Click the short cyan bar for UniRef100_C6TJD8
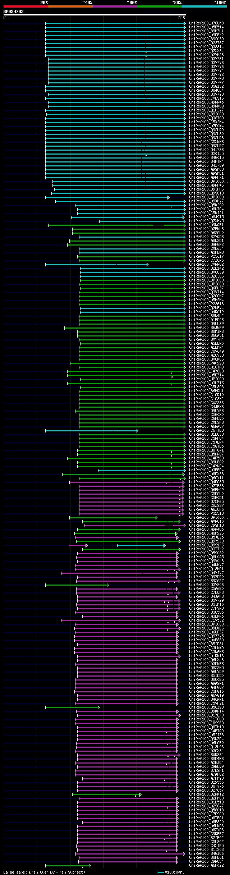 pyautogui.click(x=92, y=431)
